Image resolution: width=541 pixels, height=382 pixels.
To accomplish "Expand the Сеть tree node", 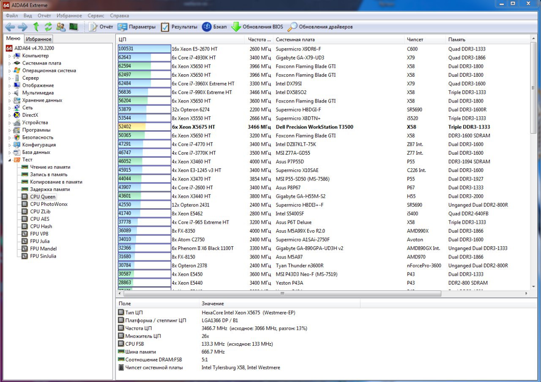I will coord(10,108).
